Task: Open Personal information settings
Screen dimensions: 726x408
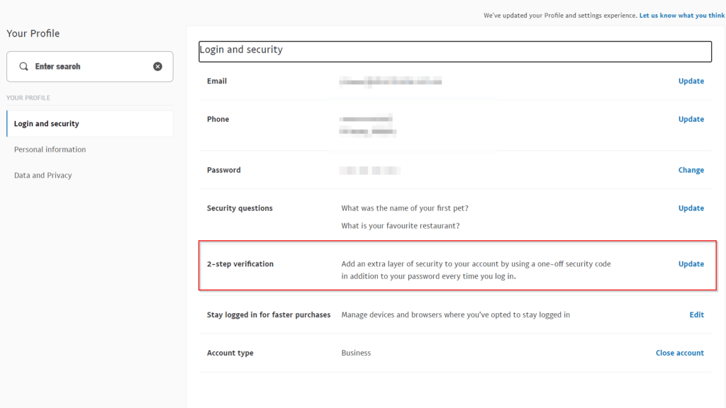Action: pyautogui.click(x=50, y=149)
